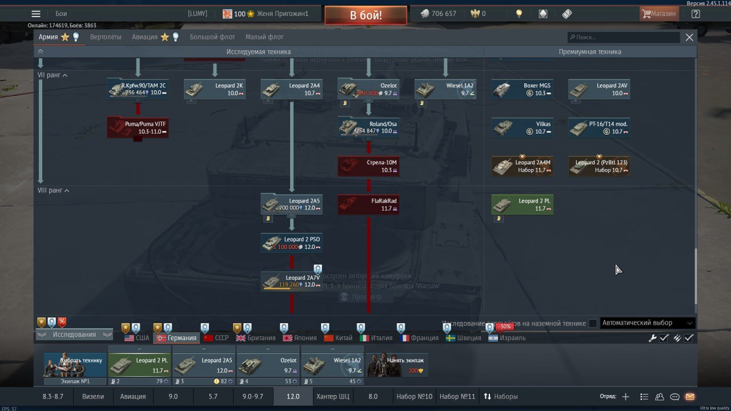Select Leopard 2A5 crew slot card
The height and width of the screenshot is (411, 731).
click(x=203, y=365)
